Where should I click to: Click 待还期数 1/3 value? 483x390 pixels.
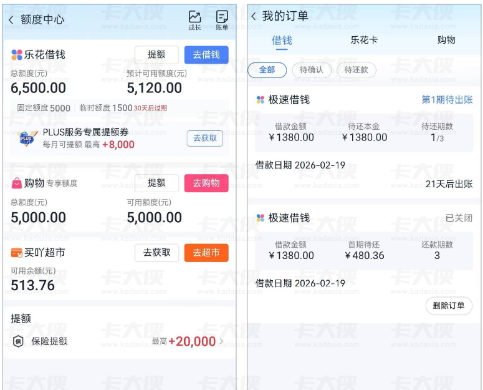click(x=437, y=138)
